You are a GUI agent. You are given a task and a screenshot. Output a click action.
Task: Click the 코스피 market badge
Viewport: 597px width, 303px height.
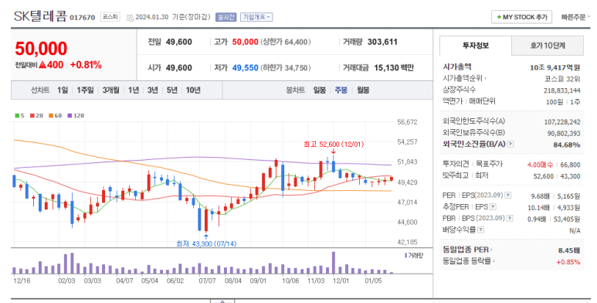coord(110,17)
